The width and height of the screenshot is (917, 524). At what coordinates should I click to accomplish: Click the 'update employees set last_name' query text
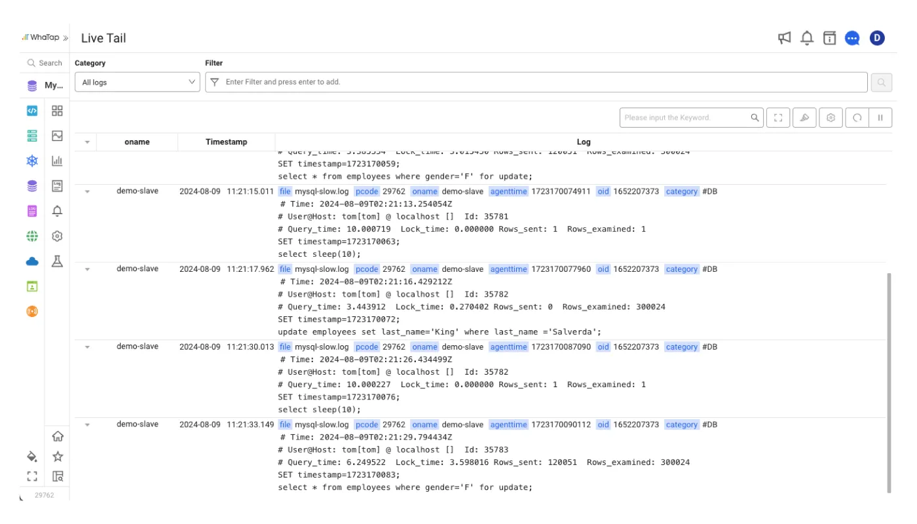pyautogui.click(x=440, y=331)
